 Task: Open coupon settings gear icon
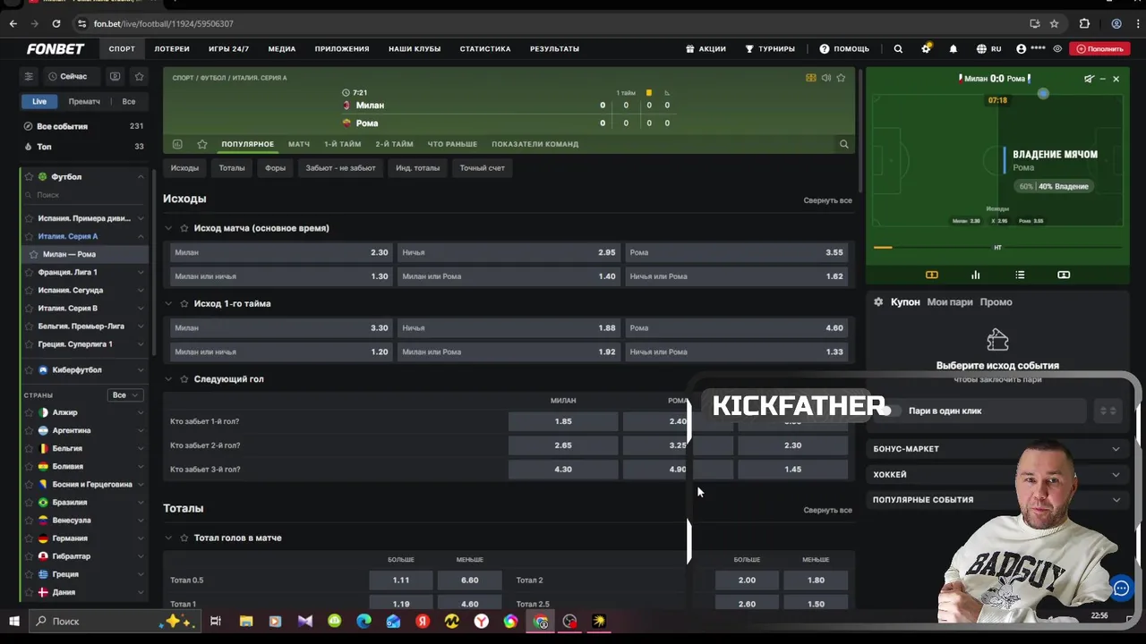[x=878, y=302]
